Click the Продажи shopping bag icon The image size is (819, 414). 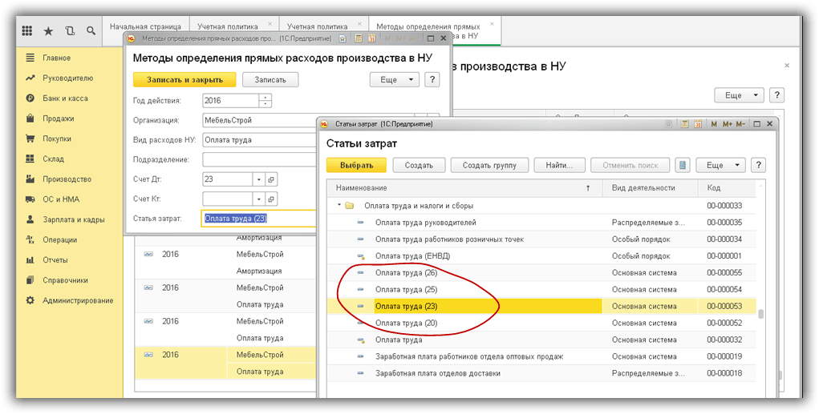pos(30,119)
